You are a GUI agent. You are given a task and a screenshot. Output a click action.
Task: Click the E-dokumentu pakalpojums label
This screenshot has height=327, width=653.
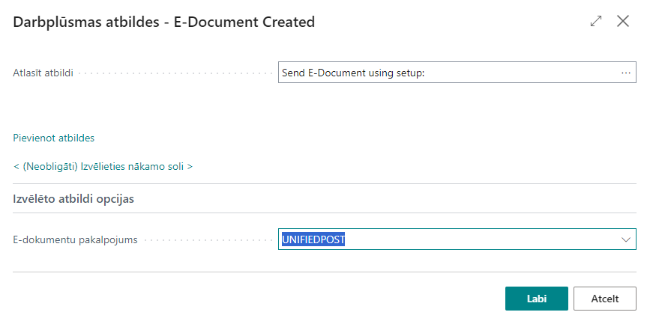[x=76, y=240]
